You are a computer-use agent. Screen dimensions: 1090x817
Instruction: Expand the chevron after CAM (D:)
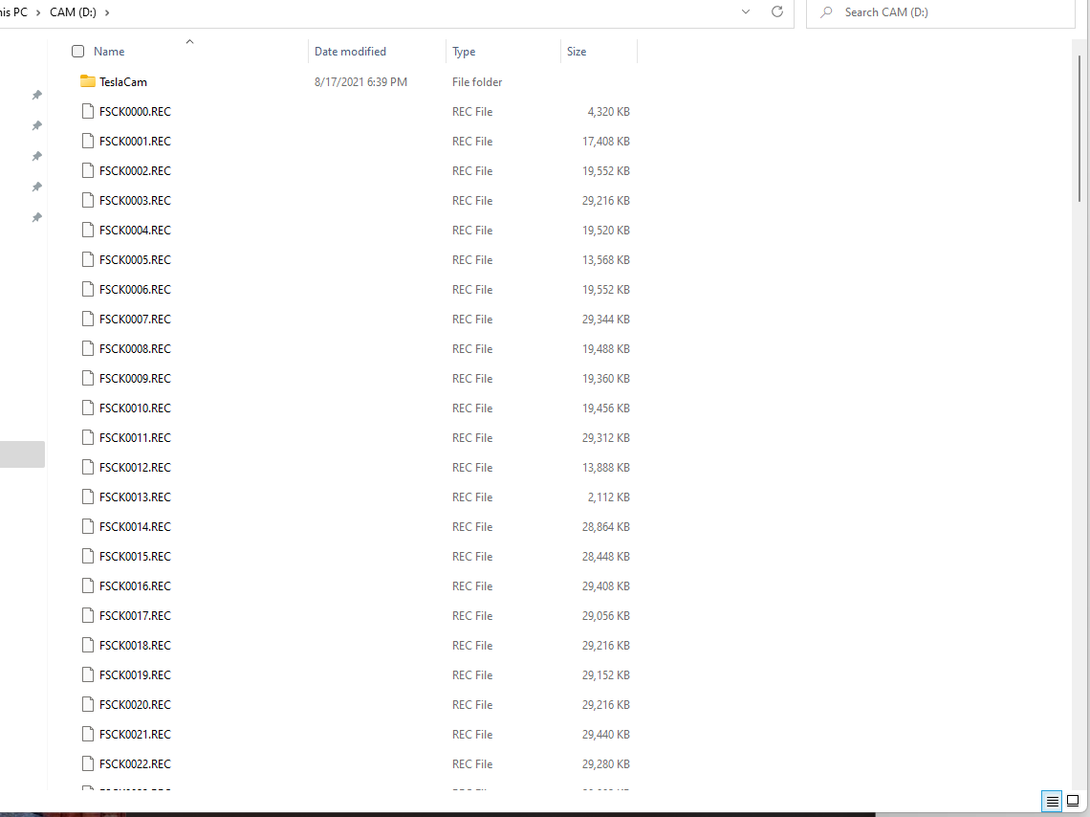coord(107,12)
